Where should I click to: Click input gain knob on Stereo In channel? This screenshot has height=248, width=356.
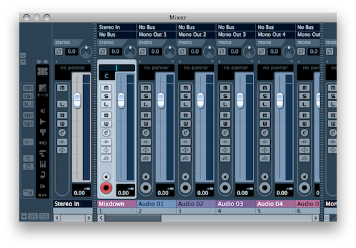86,52
